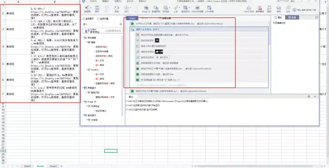Image resolution: width=329 pixels, height=168 pixels.
Task: Select 检查目标后输入密码 under KeyBox
Action: 105,83
